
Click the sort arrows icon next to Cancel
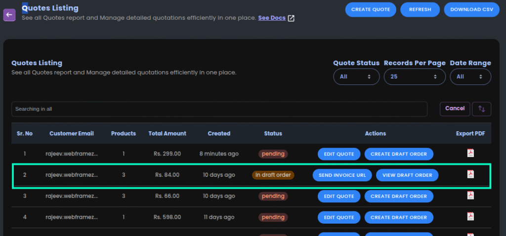(481, 109)
